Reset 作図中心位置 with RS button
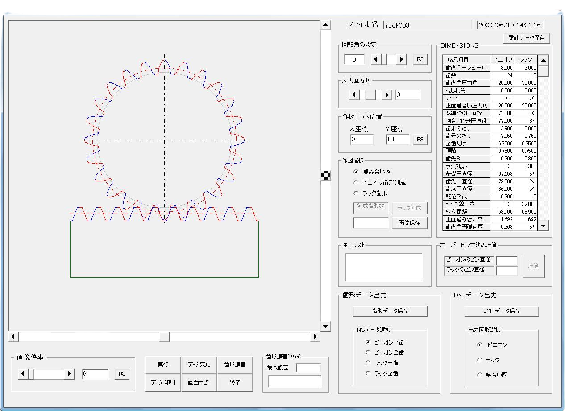565x411 pixels. [420, 140]
